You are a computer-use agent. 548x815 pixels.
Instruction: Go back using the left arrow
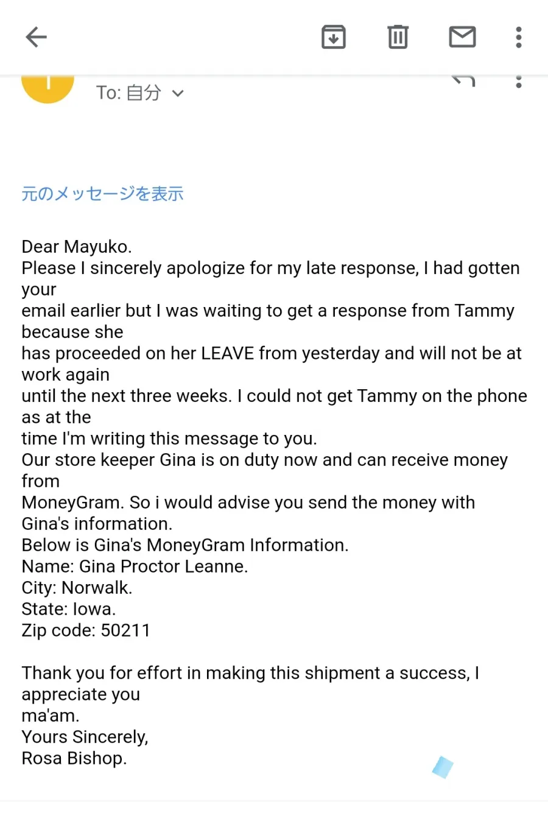point(36,37)
